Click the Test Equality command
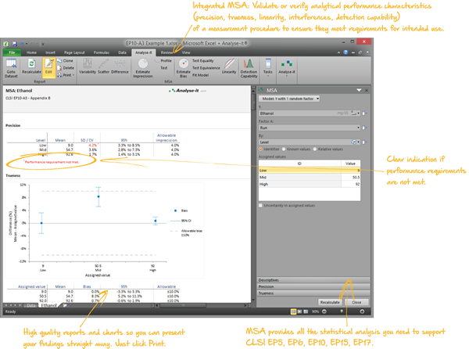Image resolution: width=469 pixels, height=349 pixels. 202,61
